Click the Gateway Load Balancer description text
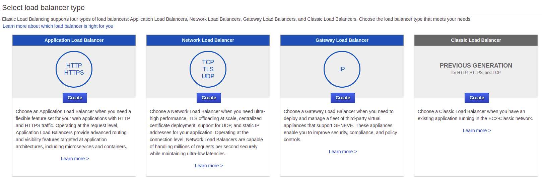Image resolution: width=542 pixels, height=180 pixels. click(340, 125)
